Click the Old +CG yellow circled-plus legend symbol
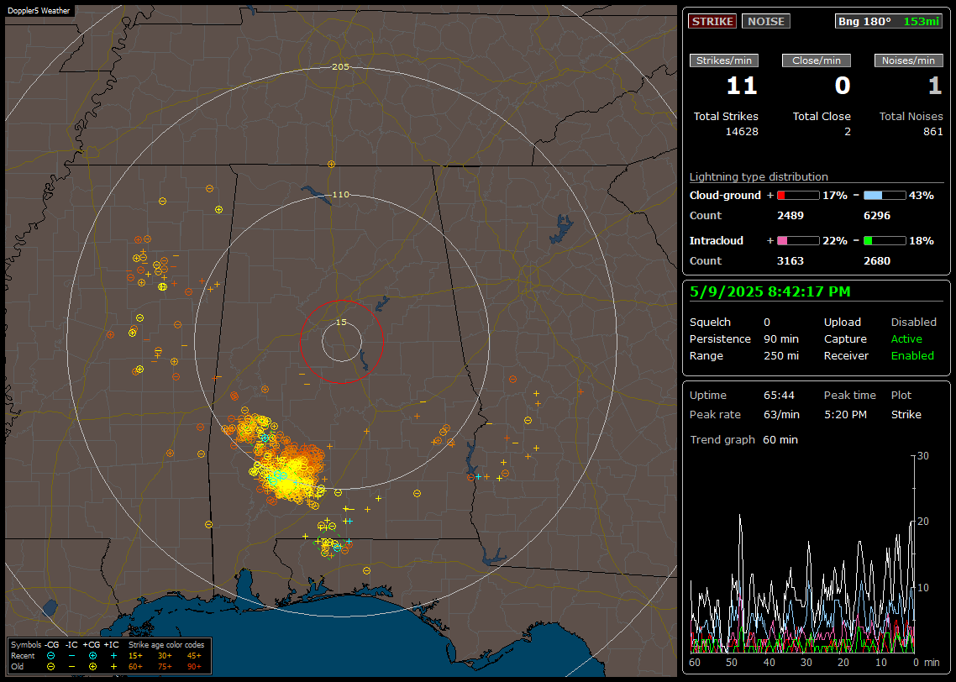Image resolution: width=956 pixels, height=682 pixels. pos(92,667)
